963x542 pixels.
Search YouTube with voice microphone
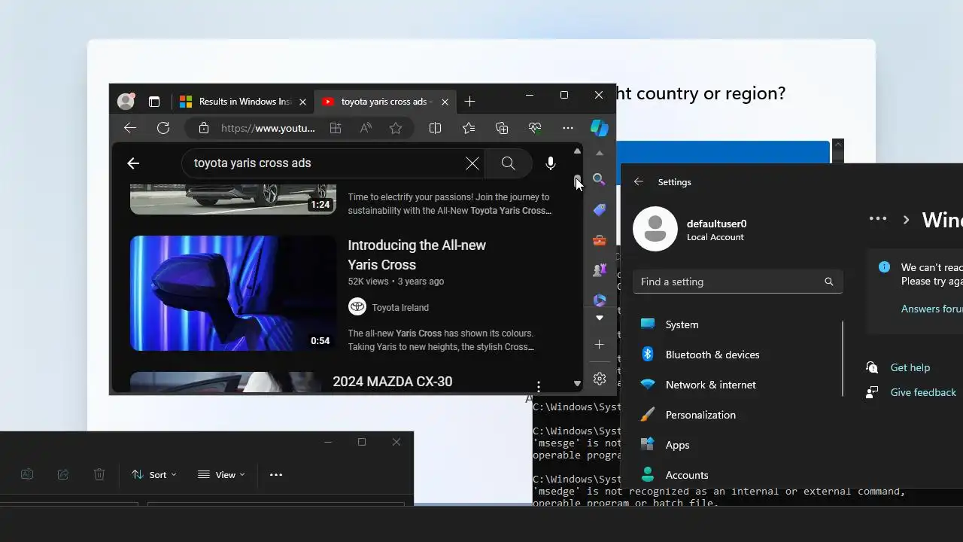[551, 163]
